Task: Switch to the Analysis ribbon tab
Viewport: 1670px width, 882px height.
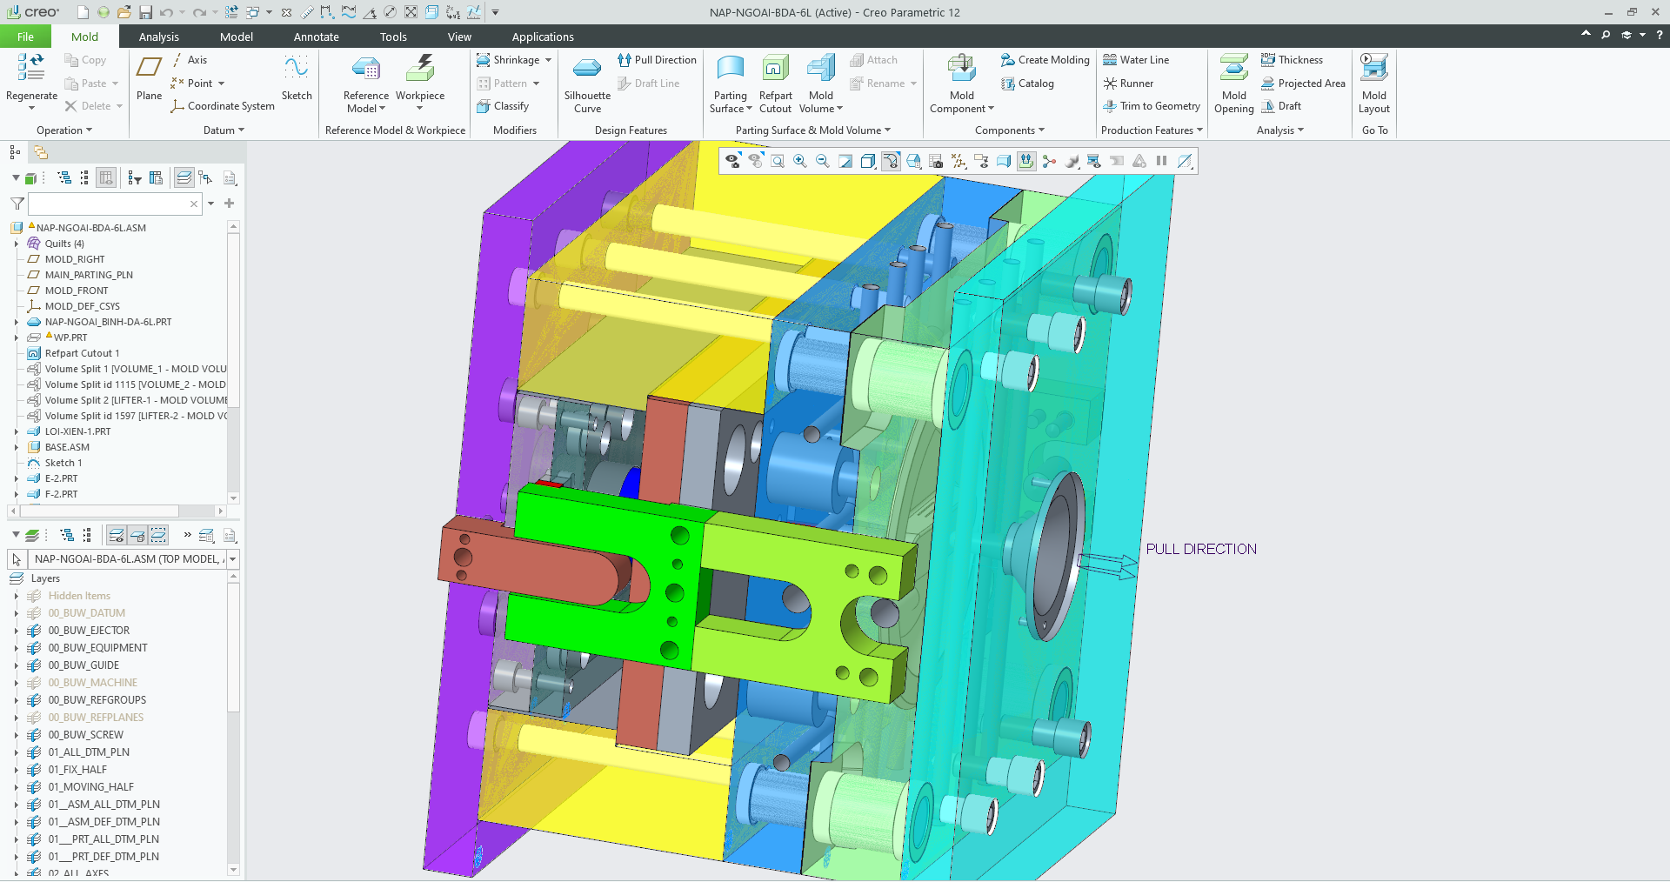Action: coord(158,37)
